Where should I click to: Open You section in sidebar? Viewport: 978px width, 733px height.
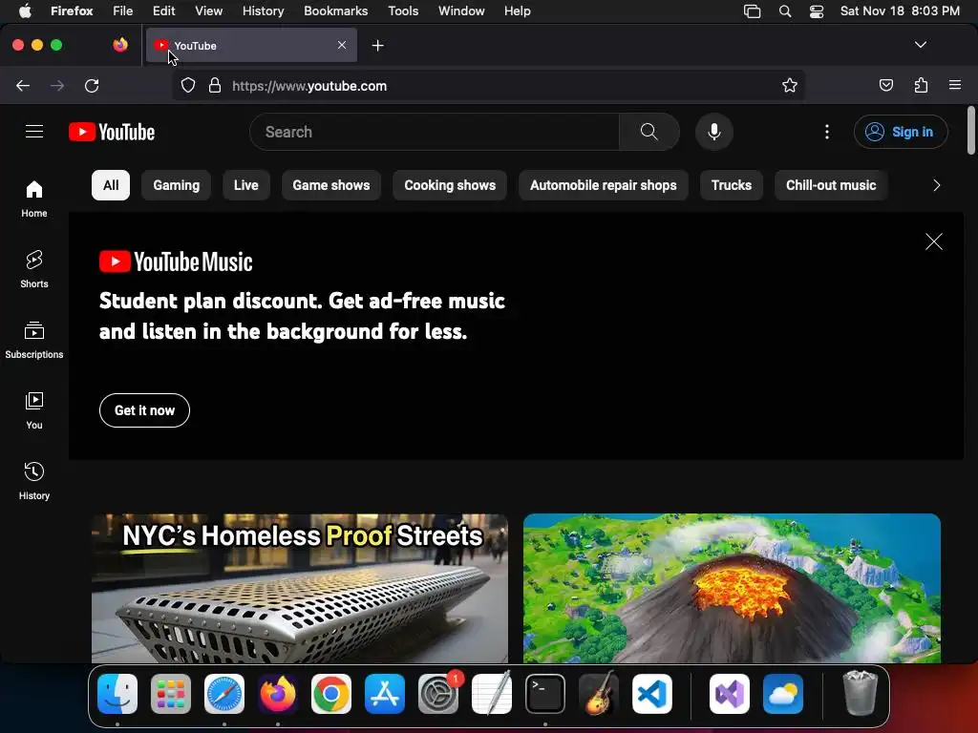click(x=34, y=410)
